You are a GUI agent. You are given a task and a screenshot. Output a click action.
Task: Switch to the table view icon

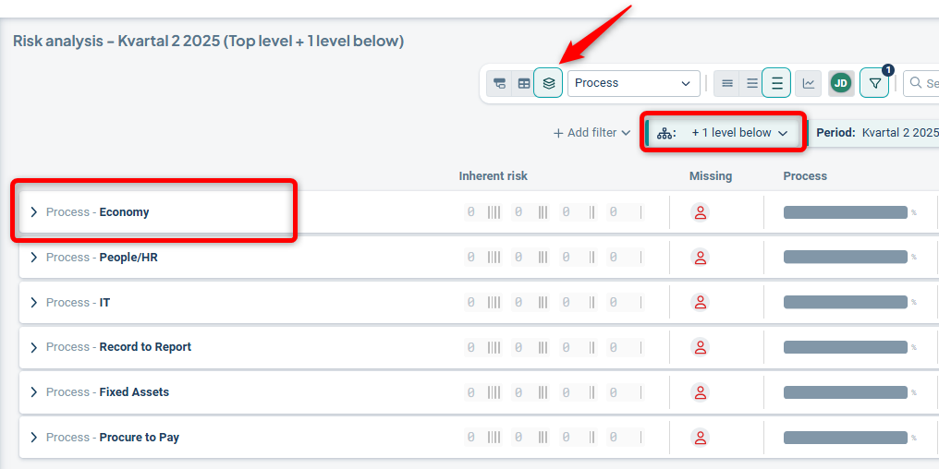pyautogui.click(x=524, y=83)
